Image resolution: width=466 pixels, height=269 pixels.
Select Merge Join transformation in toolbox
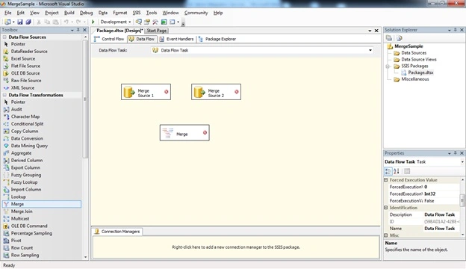pyautogui.click(x=22, y=211)
